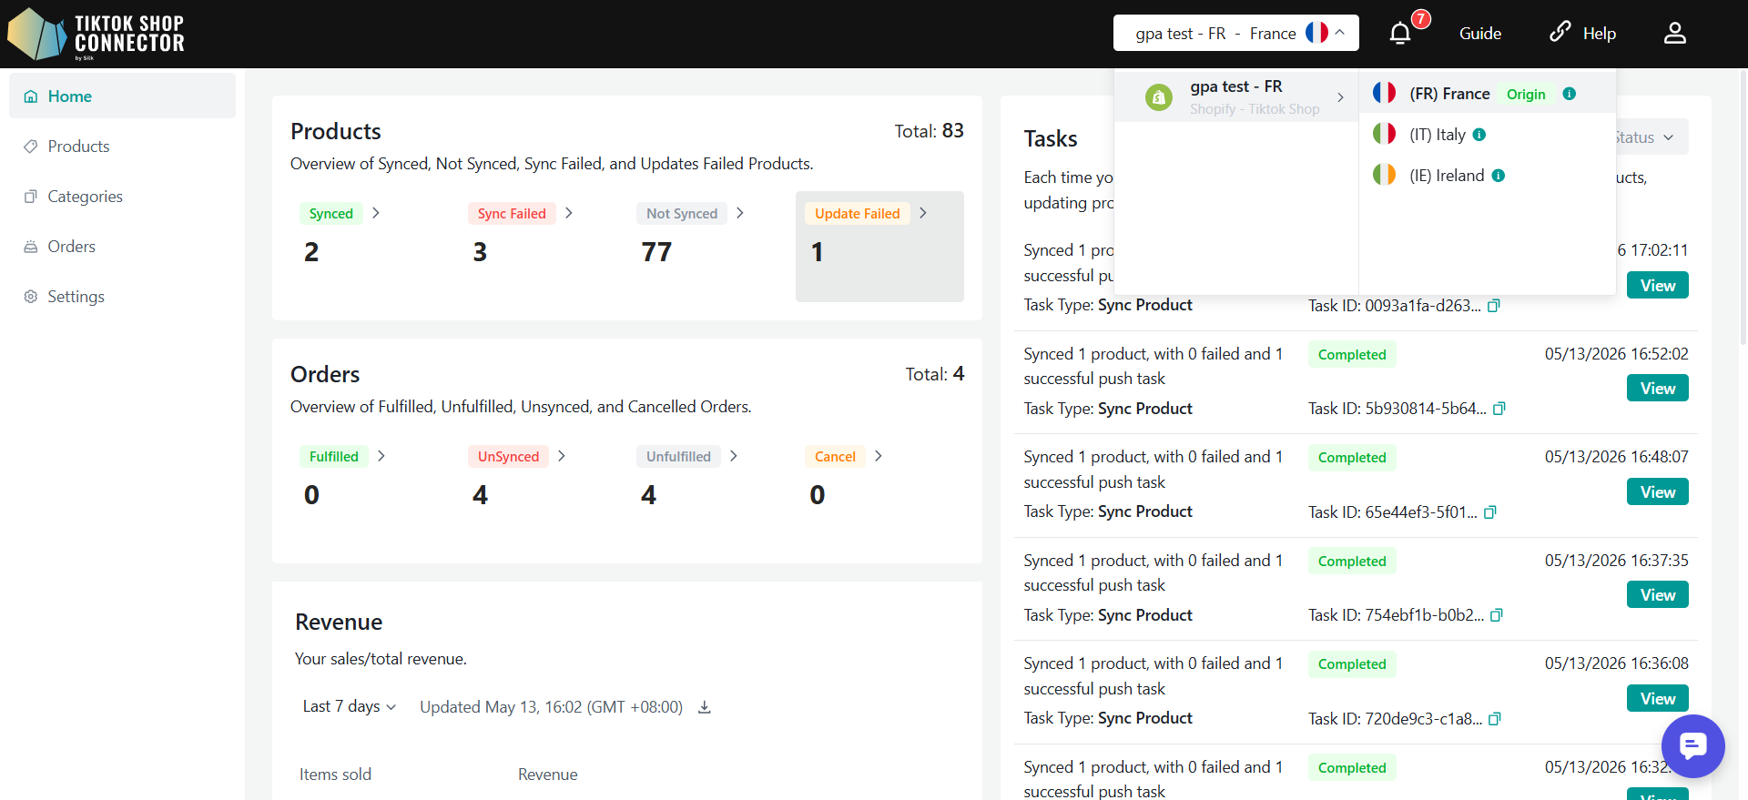Open the Guide link
The image size is (1748, 800).
[x=1480, y=34]
